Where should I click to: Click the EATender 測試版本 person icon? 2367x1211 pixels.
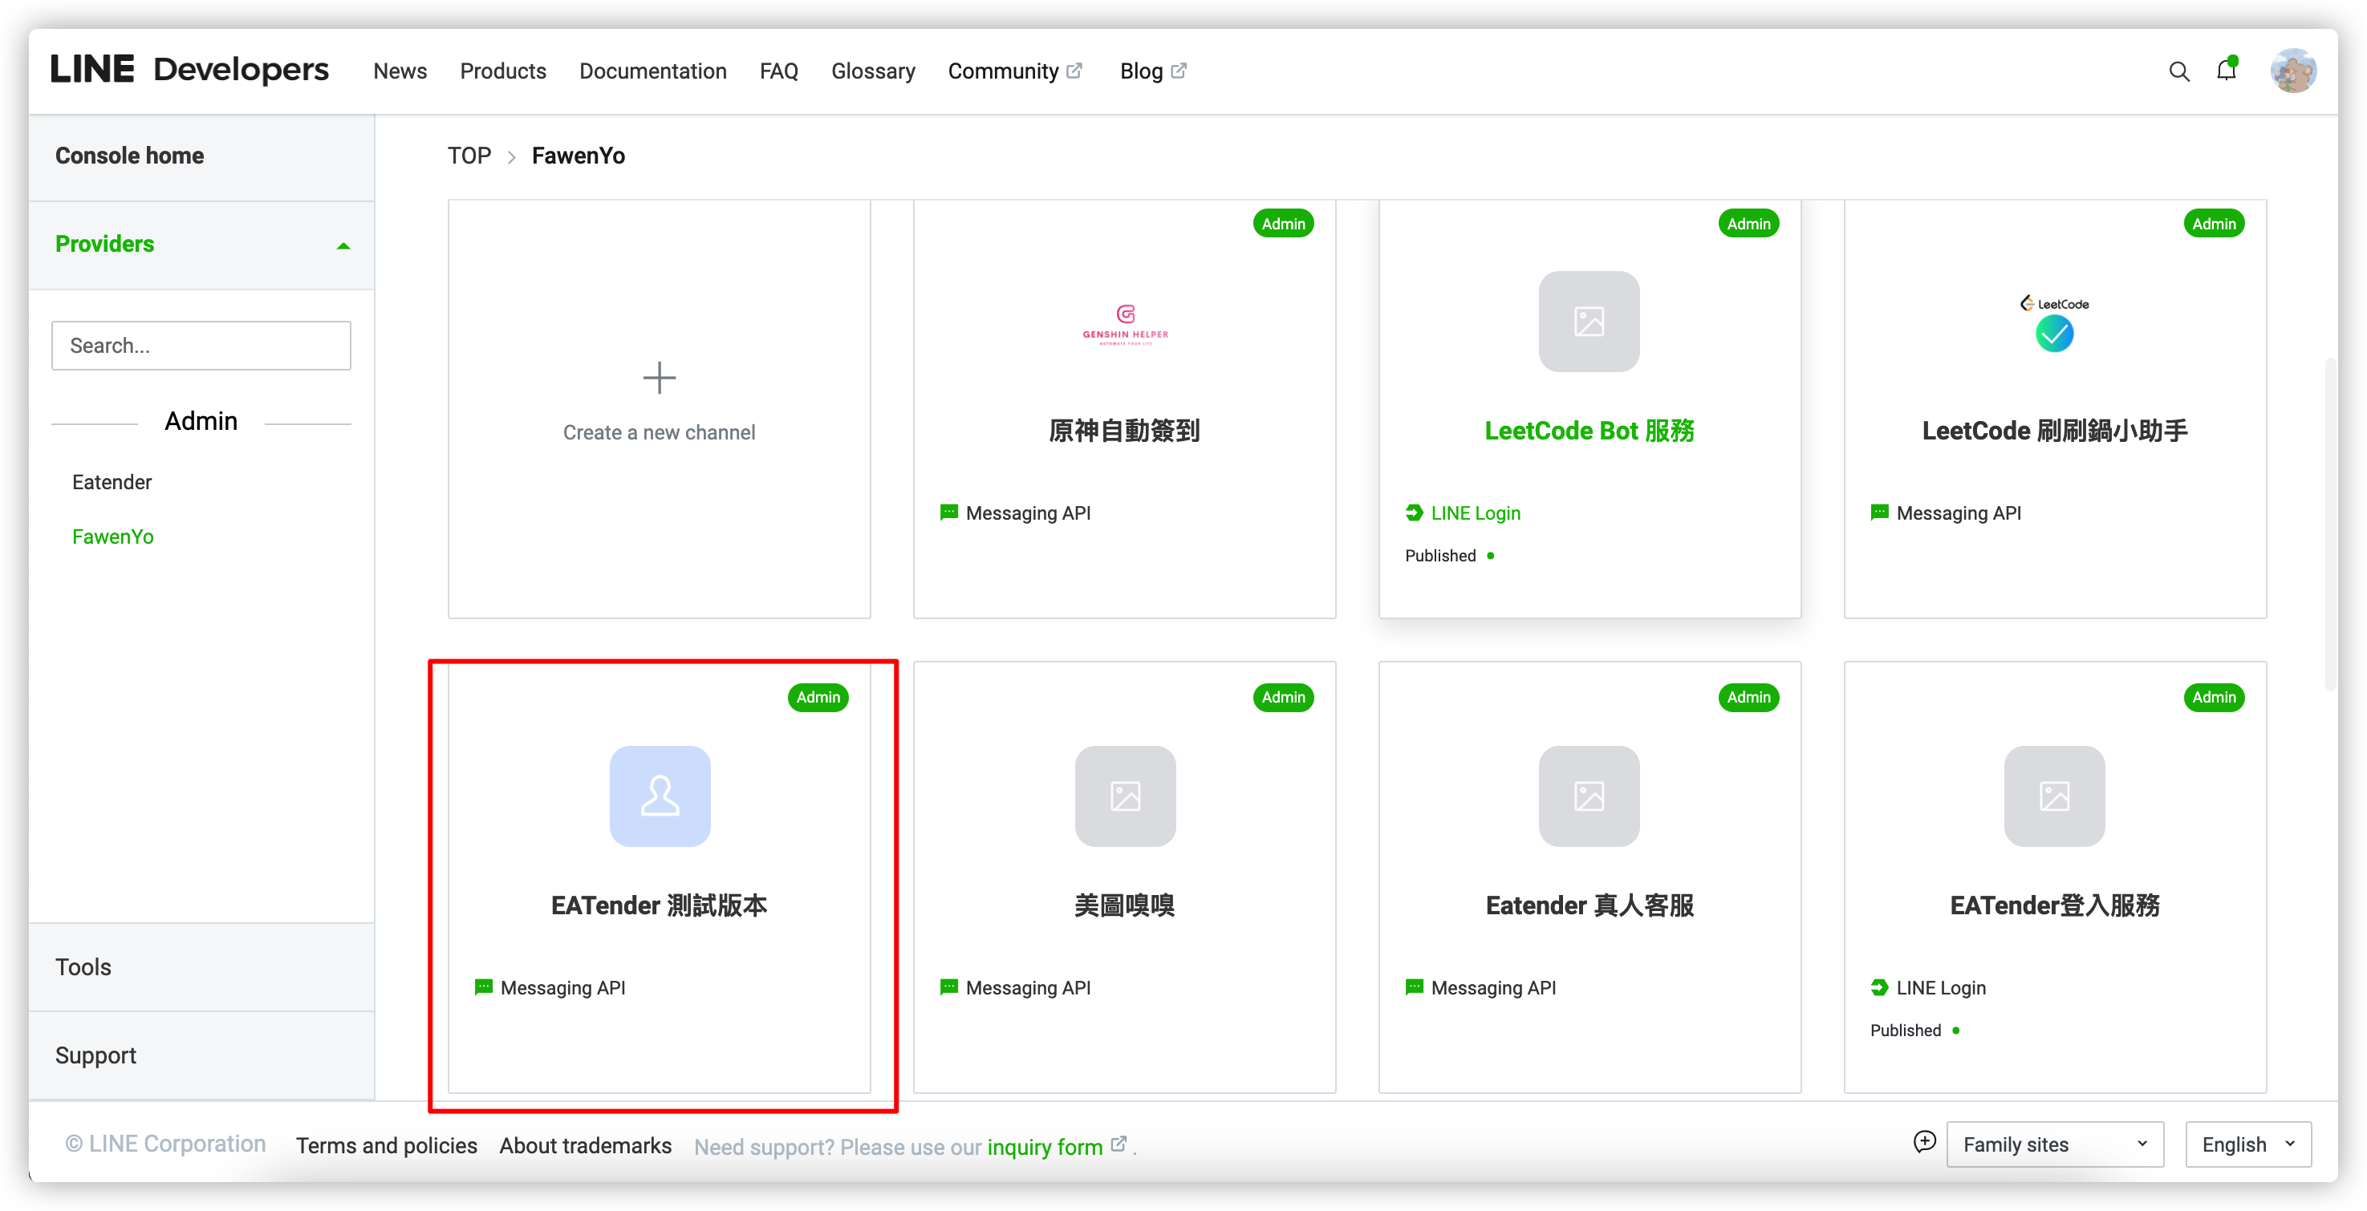point(659,795)
